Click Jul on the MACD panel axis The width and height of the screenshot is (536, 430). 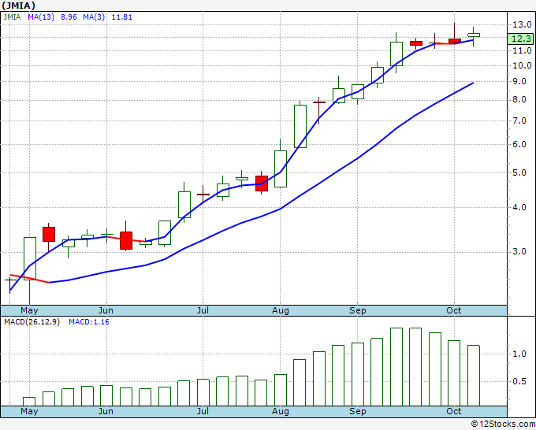[x=203, y=412]
